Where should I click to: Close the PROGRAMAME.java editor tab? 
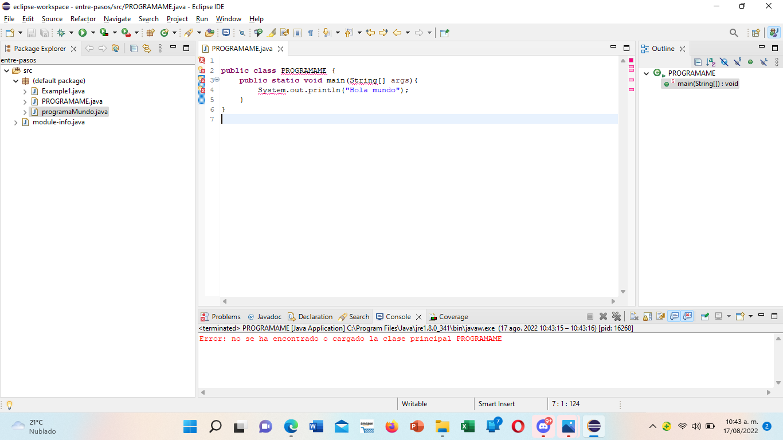pos(280,49)
